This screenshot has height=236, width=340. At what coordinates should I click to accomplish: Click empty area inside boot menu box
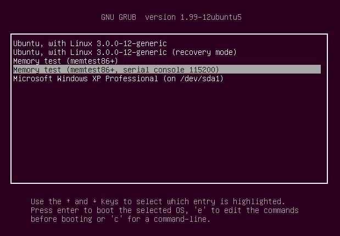(169, 130)
